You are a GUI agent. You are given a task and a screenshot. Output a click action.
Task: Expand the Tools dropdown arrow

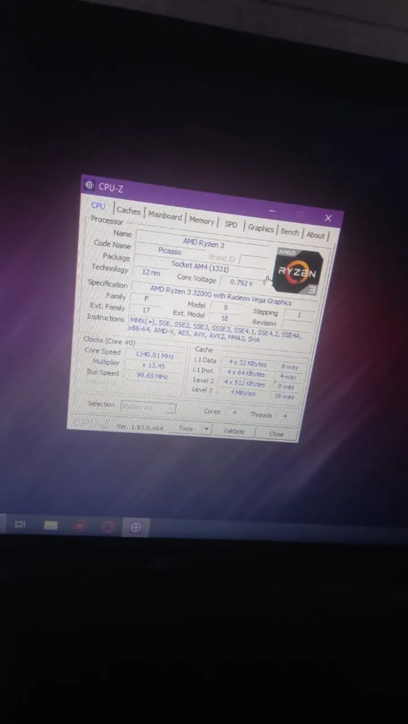point(207,429)
